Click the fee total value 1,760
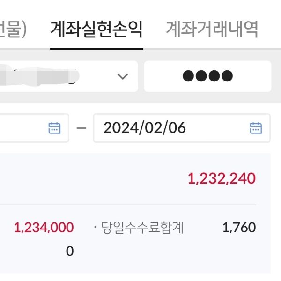 coord(239,228)
